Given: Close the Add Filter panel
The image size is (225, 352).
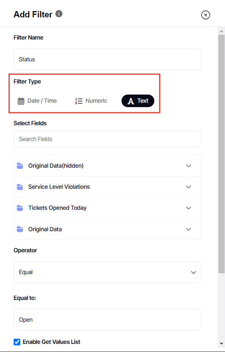Looking at the screenshot, I should [205, 15].
